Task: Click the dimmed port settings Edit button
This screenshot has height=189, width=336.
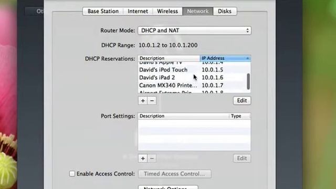Action: coord(242,159)
